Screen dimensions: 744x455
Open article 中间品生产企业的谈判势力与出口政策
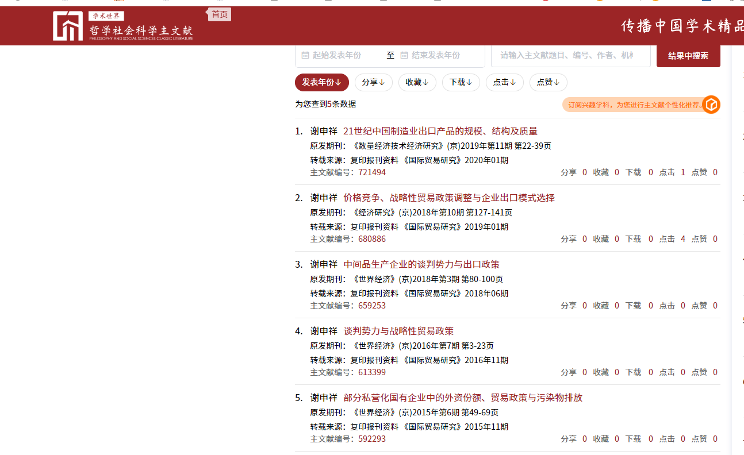pyautogui.click(x=421, y=264)
